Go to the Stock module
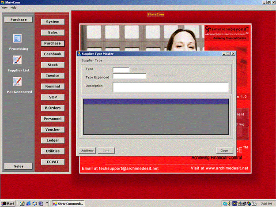 [x=53, y=65]
